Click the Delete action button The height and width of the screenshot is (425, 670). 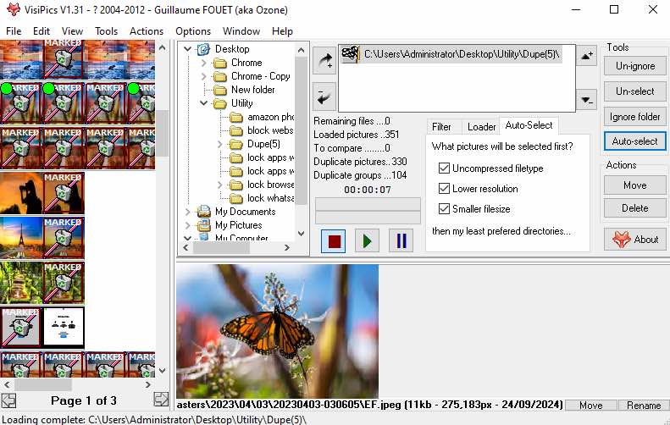point(634,208)
